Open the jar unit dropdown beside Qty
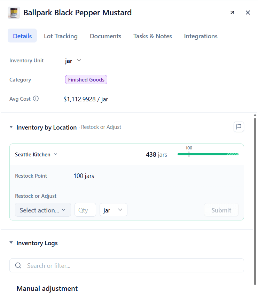The image size is (258, 295). (114, 210)
